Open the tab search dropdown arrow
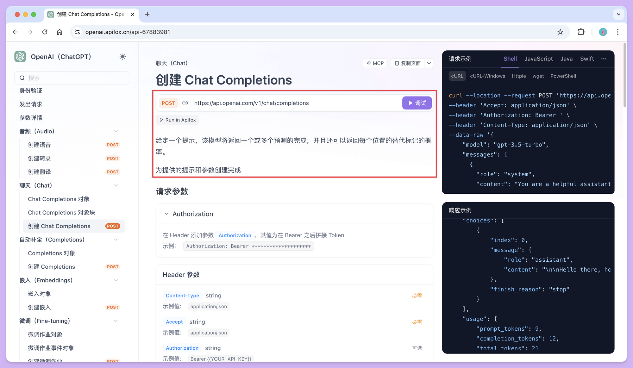This screenshot has width=633, height=368. pos(618,14)
